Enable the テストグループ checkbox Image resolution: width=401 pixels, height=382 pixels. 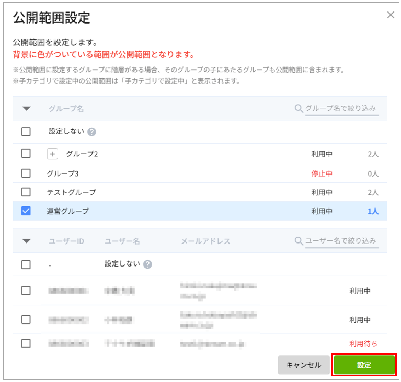click(x=26, y=192)
